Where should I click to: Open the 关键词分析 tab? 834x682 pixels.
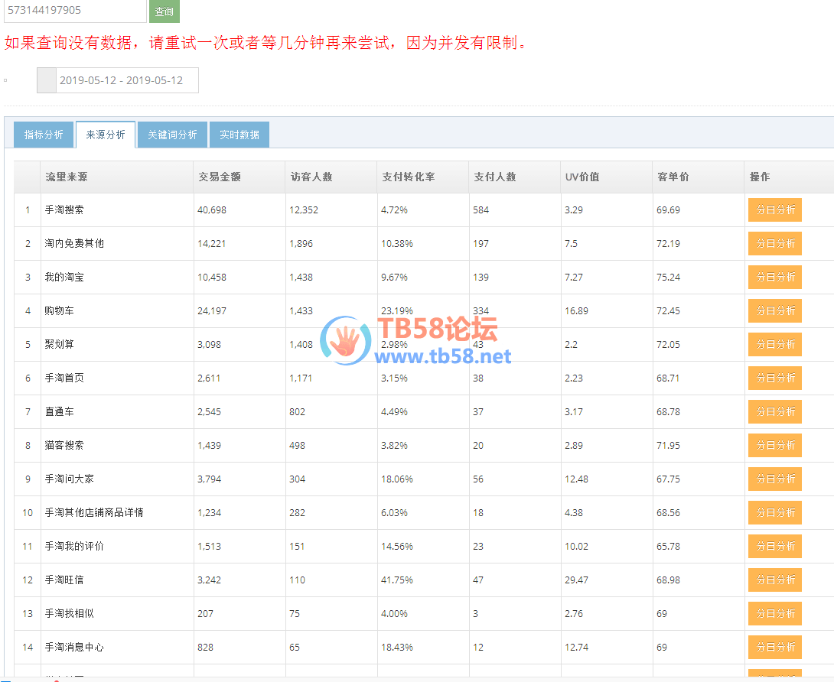click(x=172, y=135)
